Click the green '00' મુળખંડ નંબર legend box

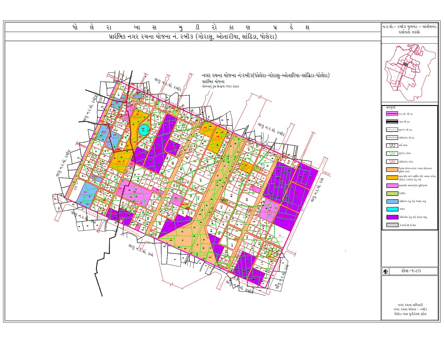(392, 153)
